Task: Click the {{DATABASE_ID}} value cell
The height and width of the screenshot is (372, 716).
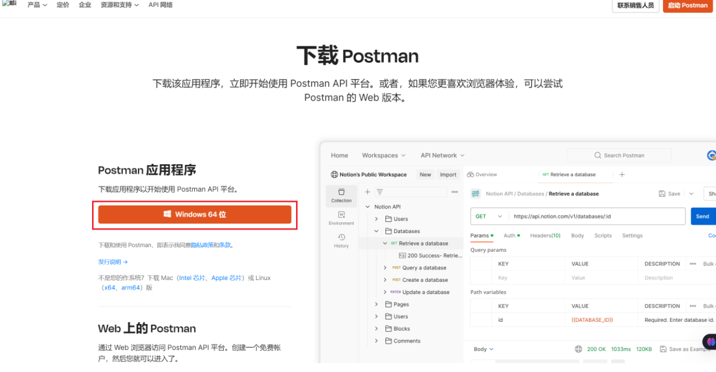Action: (x=601, y=320)
